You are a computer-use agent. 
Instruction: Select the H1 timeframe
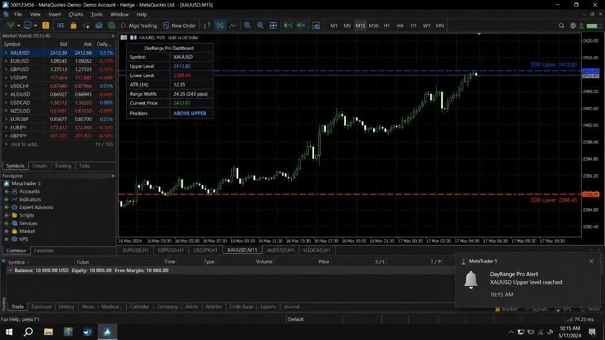coord(386,25)
